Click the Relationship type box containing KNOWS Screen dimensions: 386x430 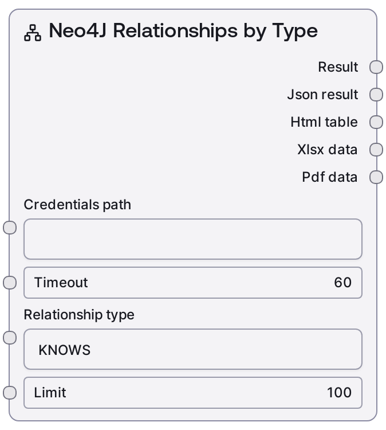pos(192,349)
